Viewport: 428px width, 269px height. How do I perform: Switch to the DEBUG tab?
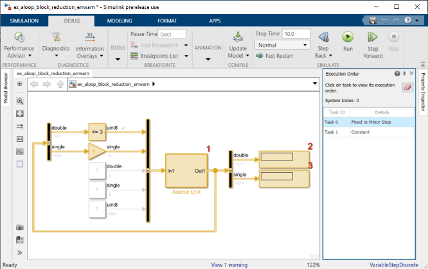(72, 21)
